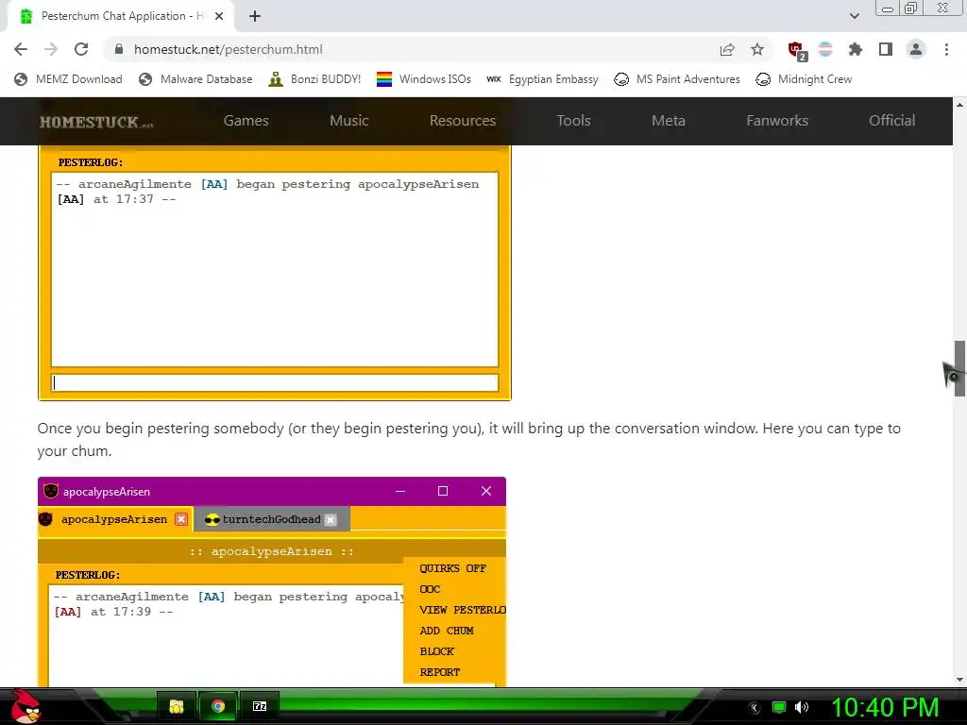The height and width of the screenshot is (725, 967).
Task: Open the Music navigation menu
Action: [349, 121]
